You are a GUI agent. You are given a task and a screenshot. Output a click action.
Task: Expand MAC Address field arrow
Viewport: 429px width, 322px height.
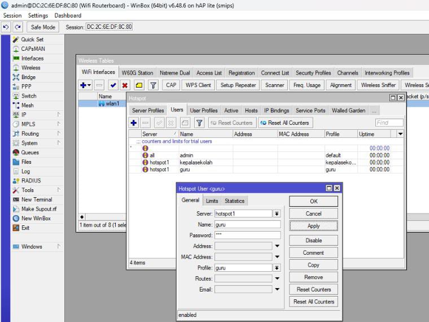click(277, 257)
